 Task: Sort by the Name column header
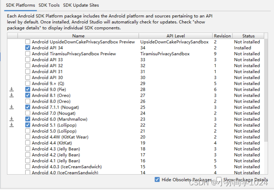click(x=78, y=36)
